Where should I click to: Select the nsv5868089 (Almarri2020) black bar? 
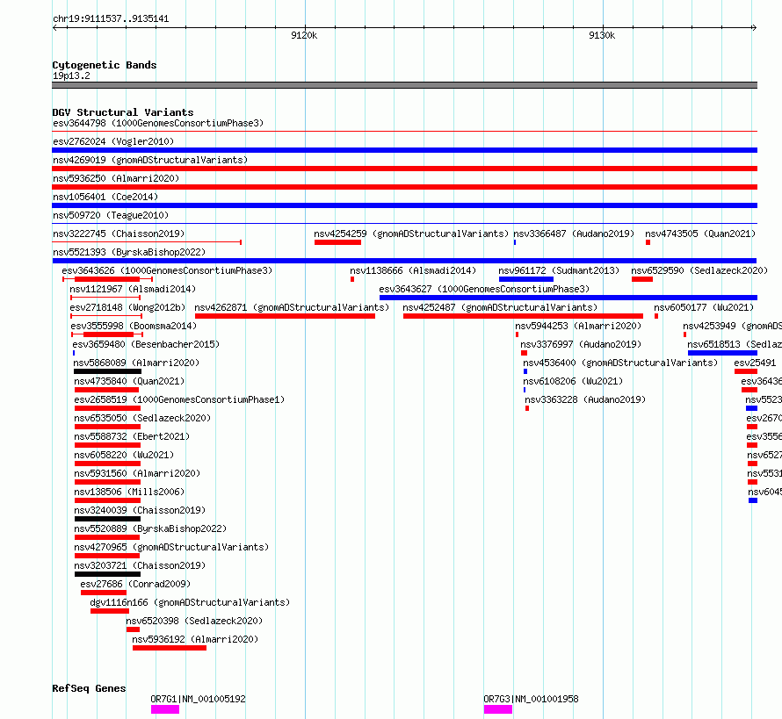pos(107,371)
